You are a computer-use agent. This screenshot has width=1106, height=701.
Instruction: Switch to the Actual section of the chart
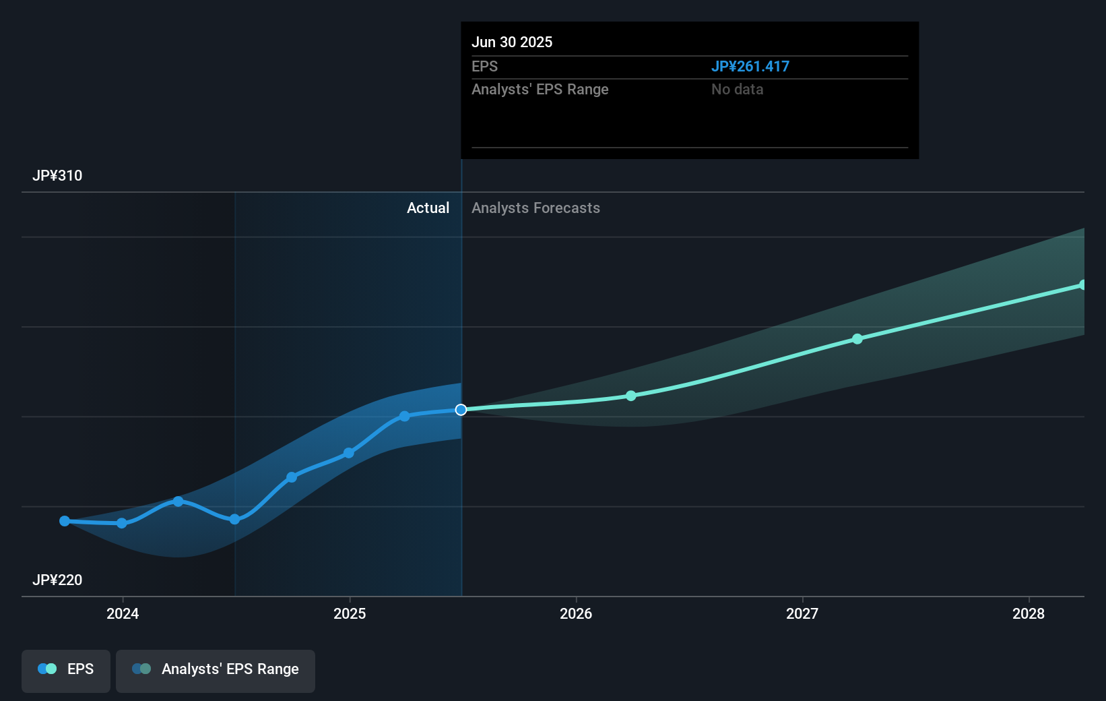click(428, 208)
